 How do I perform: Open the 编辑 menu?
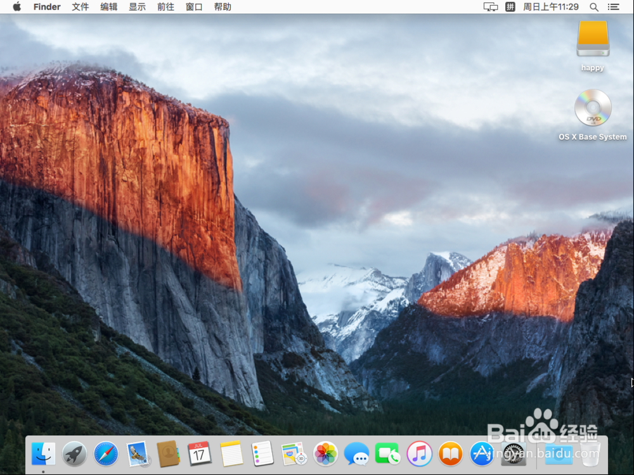pyautogui.click(x=109, y=7)
